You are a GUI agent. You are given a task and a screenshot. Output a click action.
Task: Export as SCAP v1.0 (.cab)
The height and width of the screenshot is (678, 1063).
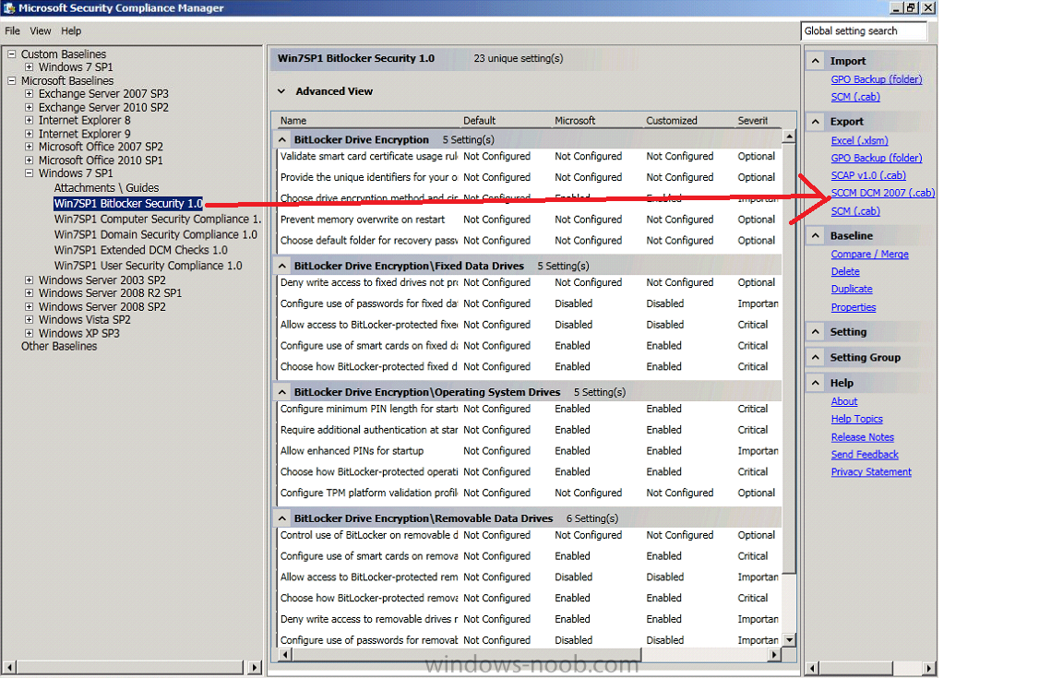868,175
